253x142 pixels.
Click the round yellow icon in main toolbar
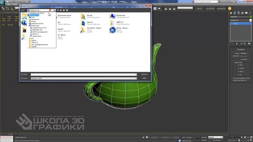[230, 8]
